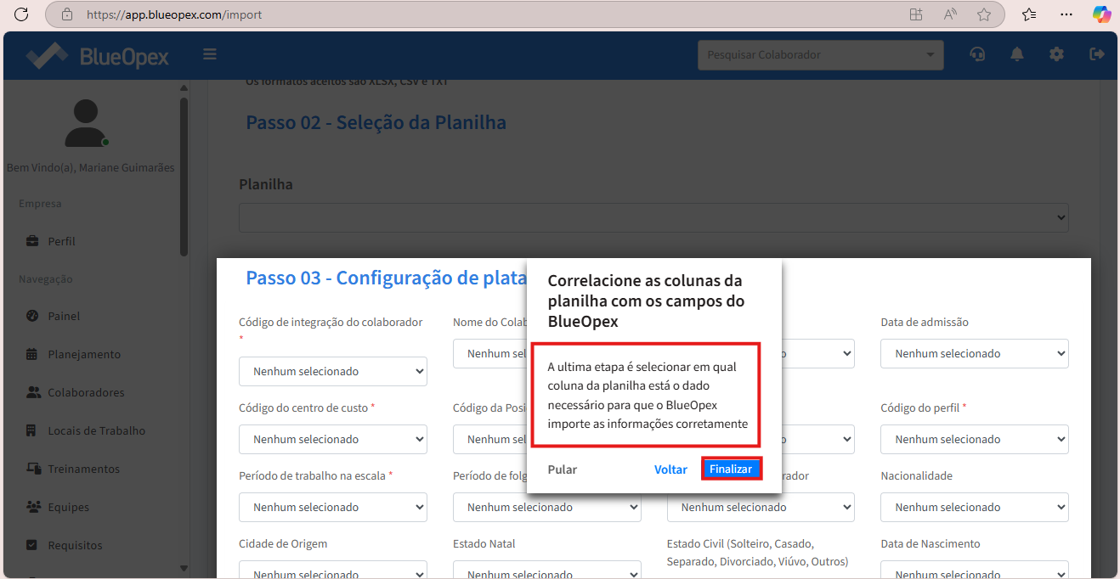Click the Equipes group icon
Image resolution: width=1120 pixels, height=579 pixels.
[x=33, y=507]
